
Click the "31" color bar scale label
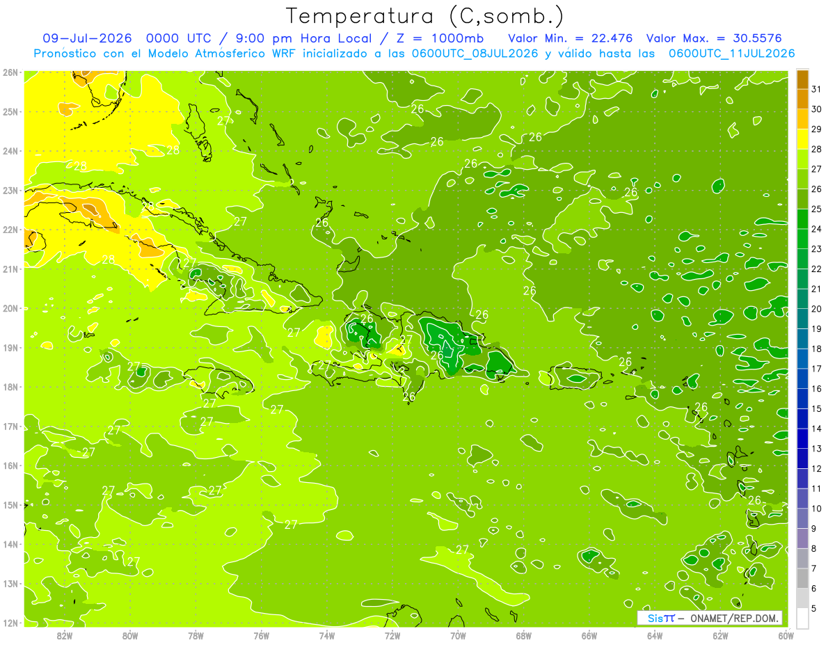pos(816,88)
